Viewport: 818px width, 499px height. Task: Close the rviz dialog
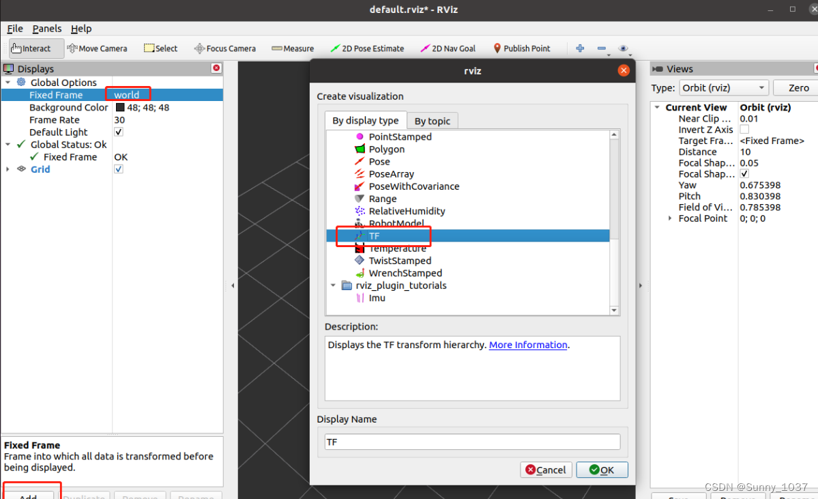coord(624,70)
